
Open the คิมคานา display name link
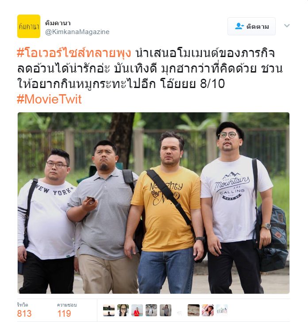click(x=58, y=23)
